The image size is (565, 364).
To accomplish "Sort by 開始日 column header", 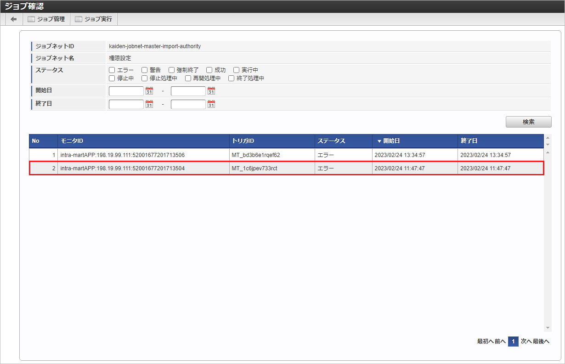I will 391,141.
